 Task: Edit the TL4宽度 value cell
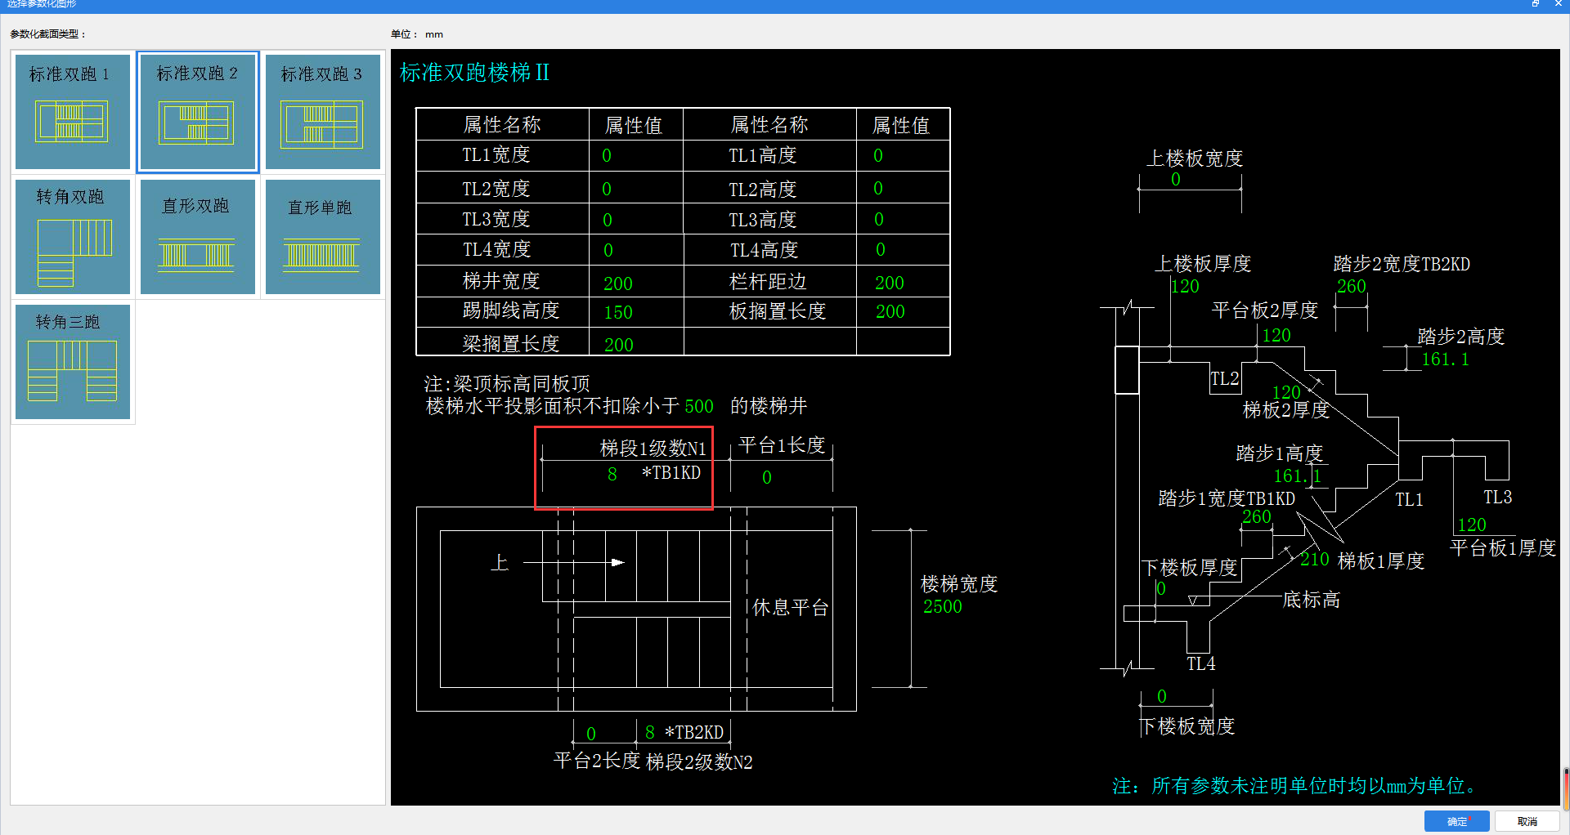coord(608,250)
